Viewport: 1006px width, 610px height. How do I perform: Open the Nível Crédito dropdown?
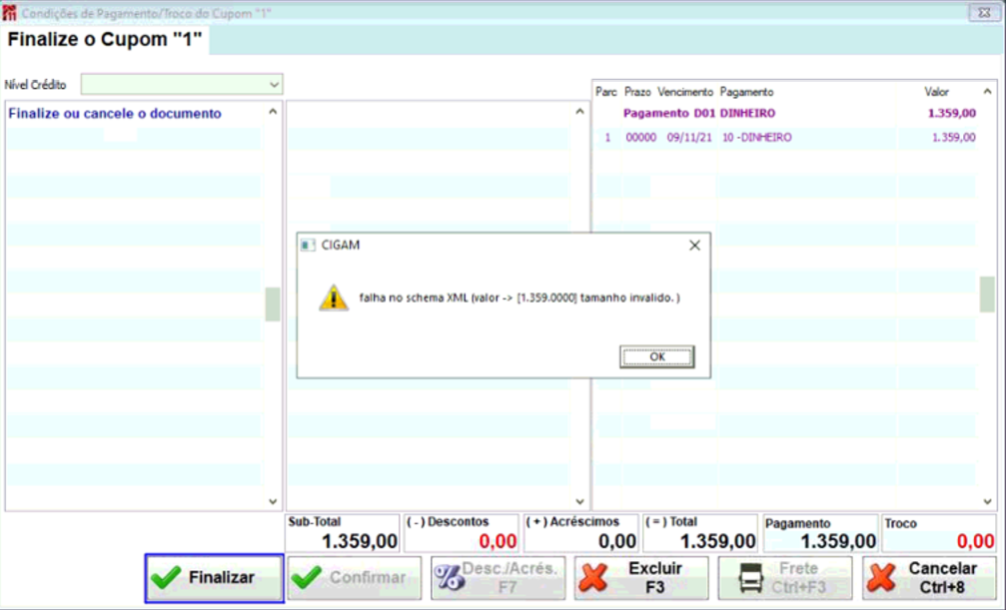pos(274,85)
